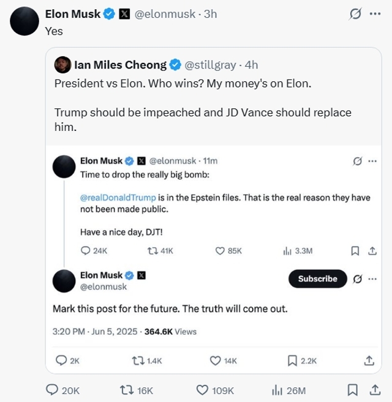392x402 pixels.
Task: Bookmark quoted post with 2.2K bookmarks
Action: (292, 360)
